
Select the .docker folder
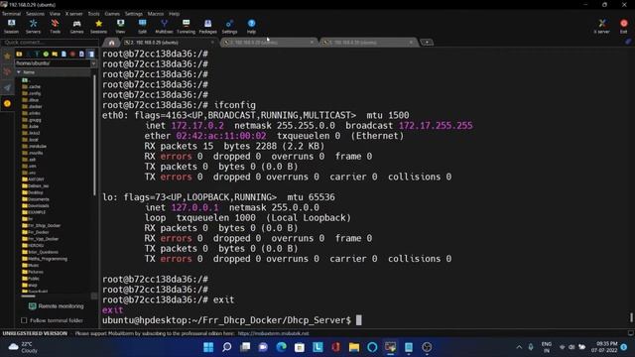coord(32,106)
